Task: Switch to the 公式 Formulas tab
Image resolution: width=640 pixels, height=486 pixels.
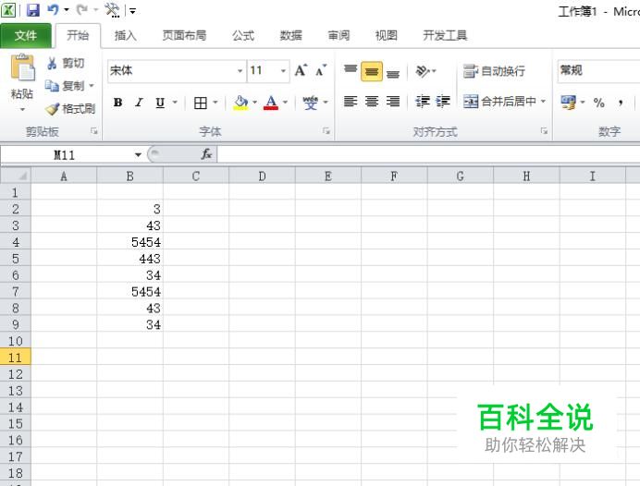Action: [x=243, y=36]
